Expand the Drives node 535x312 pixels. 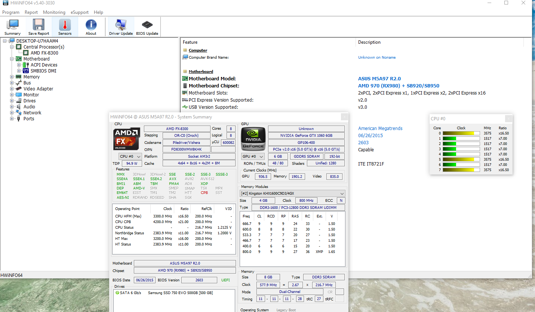(12, 101)
